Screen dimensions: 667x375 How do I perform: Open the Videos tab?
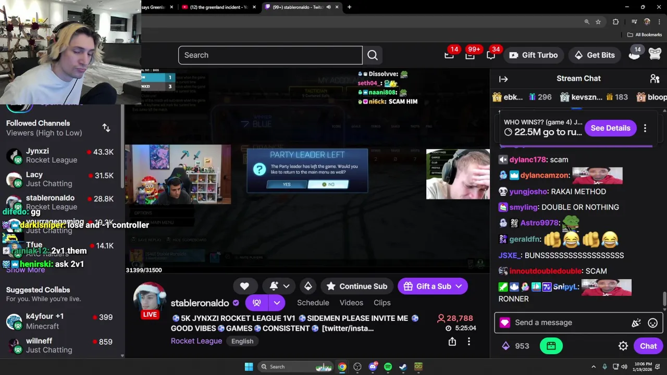click(351, 303)
